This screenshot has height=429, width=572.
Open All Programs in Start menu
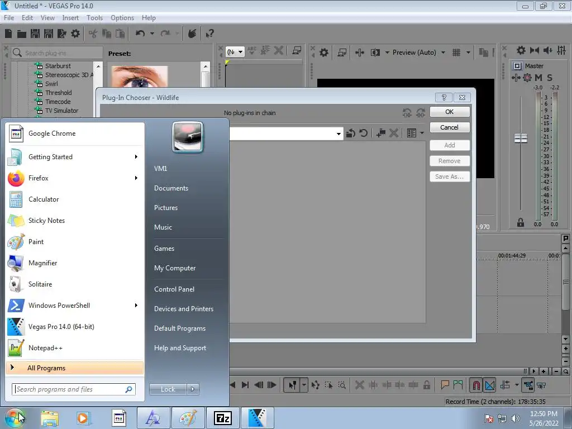75,368
